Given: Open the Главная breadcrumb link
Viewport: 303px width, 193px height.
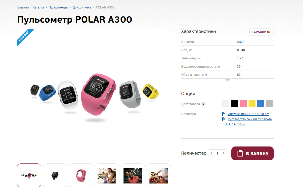Looking at the screenshot, I should [23, 7].
